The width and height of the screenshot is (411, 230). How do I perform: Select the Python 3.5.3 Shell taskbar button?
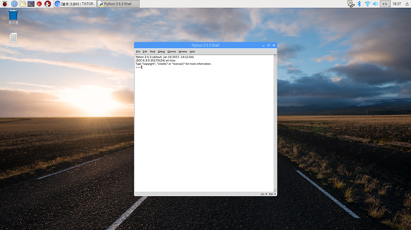point(119,4)
